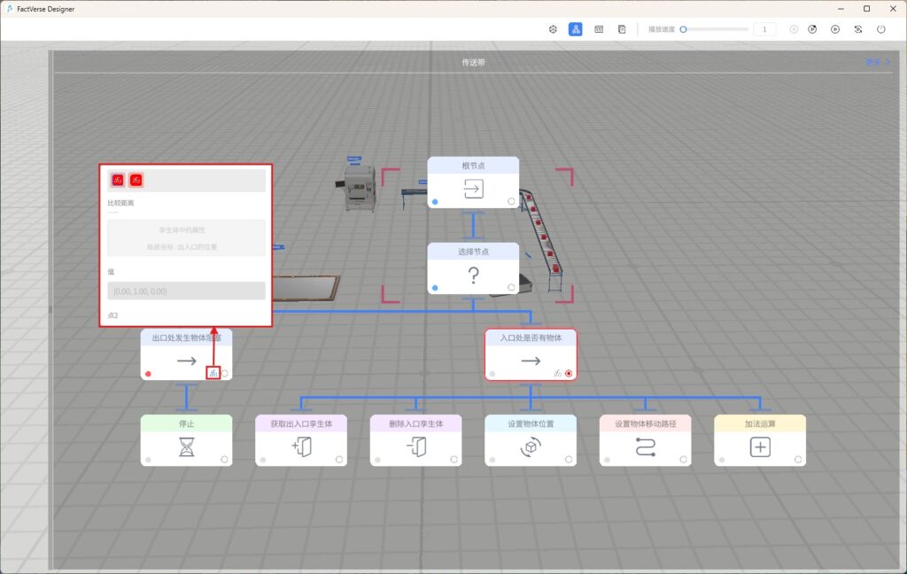Toggle the right circle on 根节点 node

pyautogui.click(x=511, y=202)
